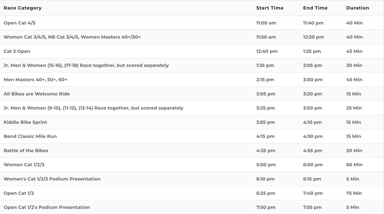Click Women's Cat 1/2/3 Podium Presentation

(52, 179)
